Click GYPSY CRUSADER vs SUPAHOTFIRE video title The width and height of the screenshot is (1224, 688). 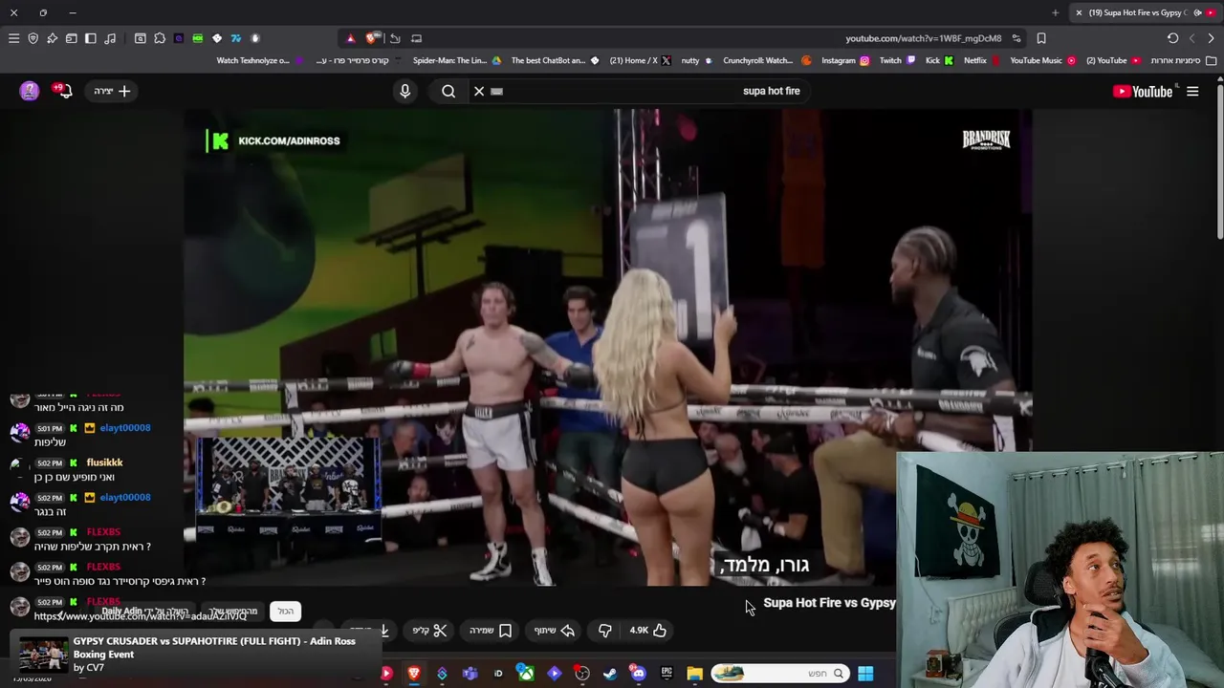click(214, 647)
